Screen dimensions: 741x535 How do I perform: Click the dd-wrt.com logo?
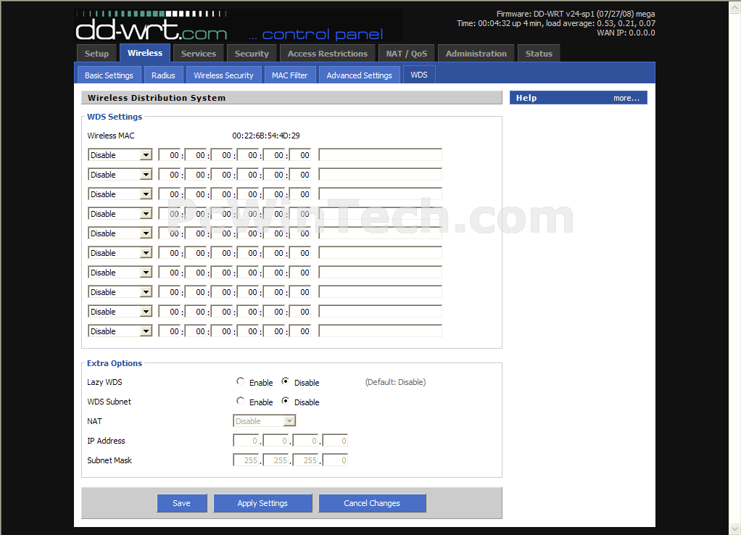152,27
